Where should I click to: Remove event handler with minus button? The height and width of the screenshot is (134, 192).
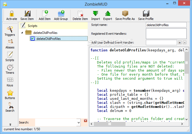click(x=185, y=43)
